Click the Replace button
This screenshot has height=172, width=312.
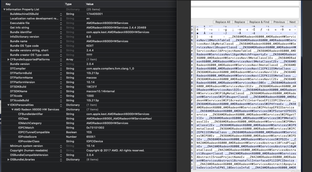(x=239, y=22)
